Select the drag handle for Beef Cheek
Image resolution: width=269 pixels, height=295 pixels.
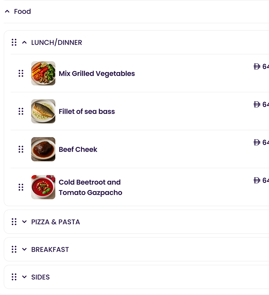pyautogui.click(x=21, y=149)
